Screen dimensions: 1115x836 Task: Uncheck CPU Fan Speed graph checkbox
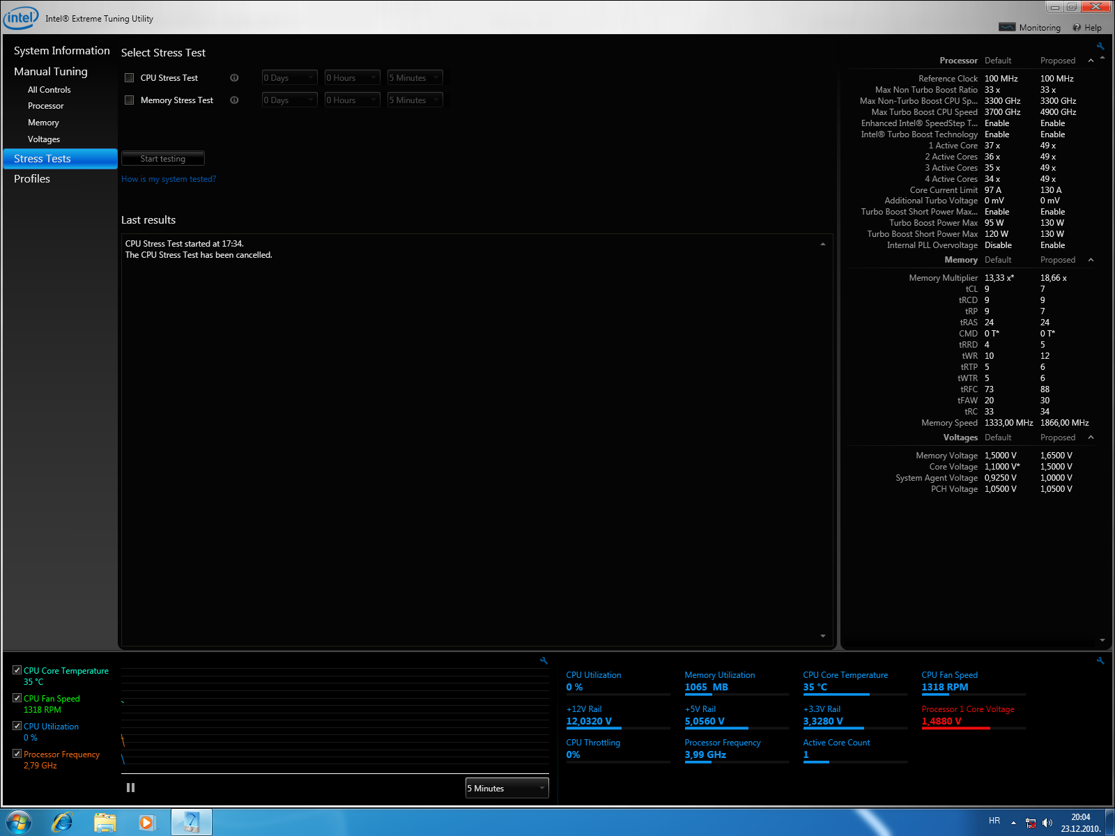coord(17,698)
